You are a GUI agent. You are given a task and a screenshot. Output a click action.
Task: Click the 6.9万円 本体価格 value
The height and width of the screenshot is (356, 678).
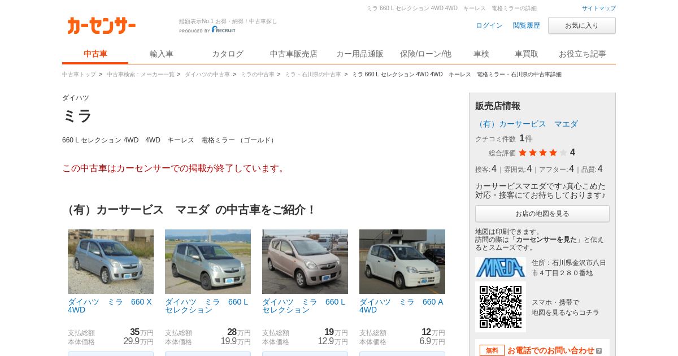432,341
